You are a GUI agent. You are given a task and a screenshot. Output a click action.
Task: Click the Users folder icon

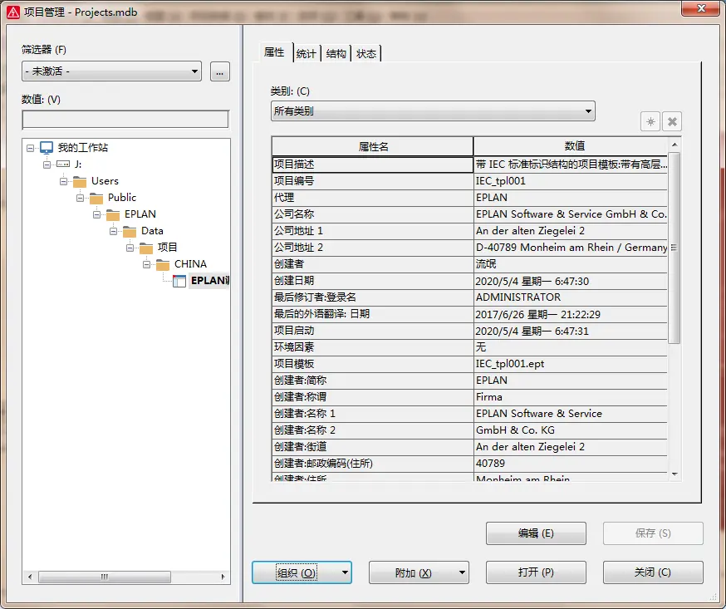(80, 181)
